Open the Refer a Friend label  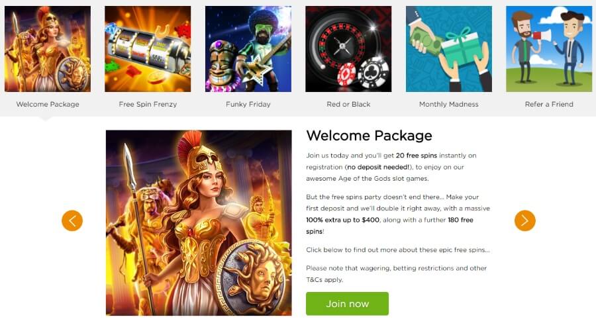point(549,105)
